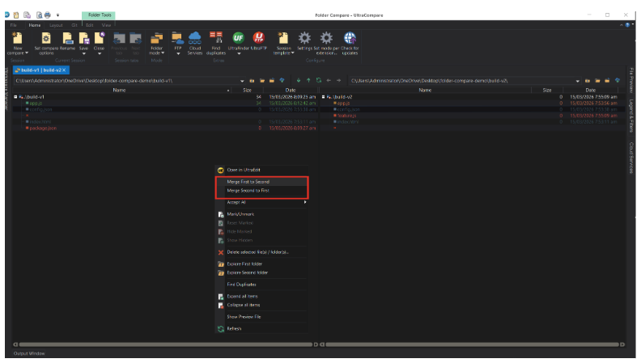This screenshot has width=641, height=363.
Task: Choose Merge First to Second
Action: pyautogui.click(x=261, y=182)
